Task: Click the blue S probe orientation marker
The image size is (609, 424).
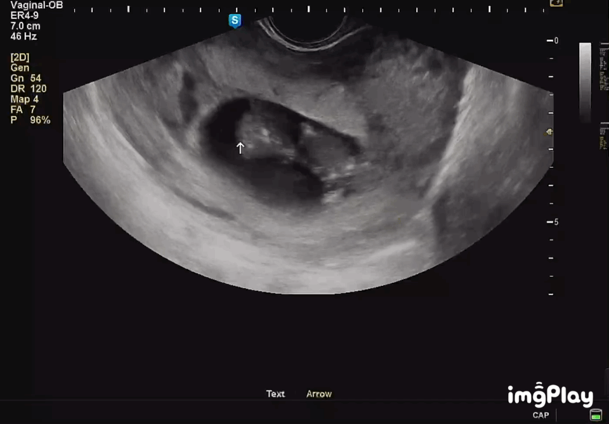Action: point(235,20)
